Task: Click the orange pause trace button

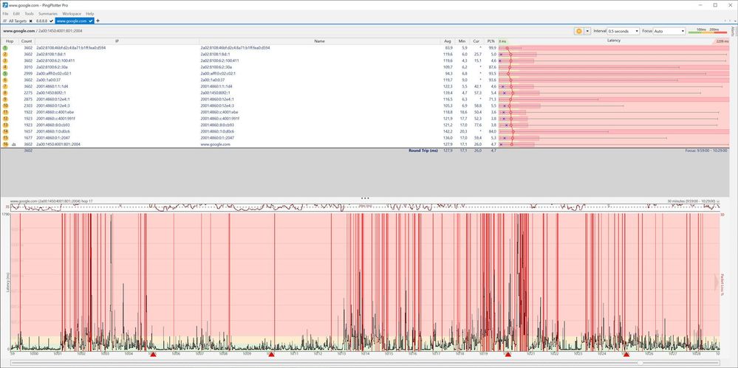Action: 578,31
